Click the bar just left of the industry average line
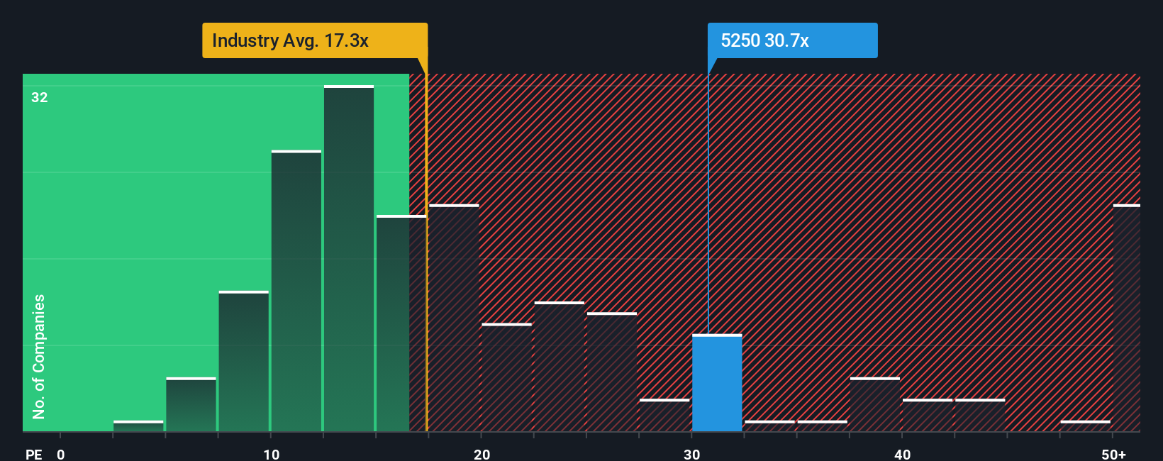The width and height of the screenshot is (1163, 461). [401, 323]
